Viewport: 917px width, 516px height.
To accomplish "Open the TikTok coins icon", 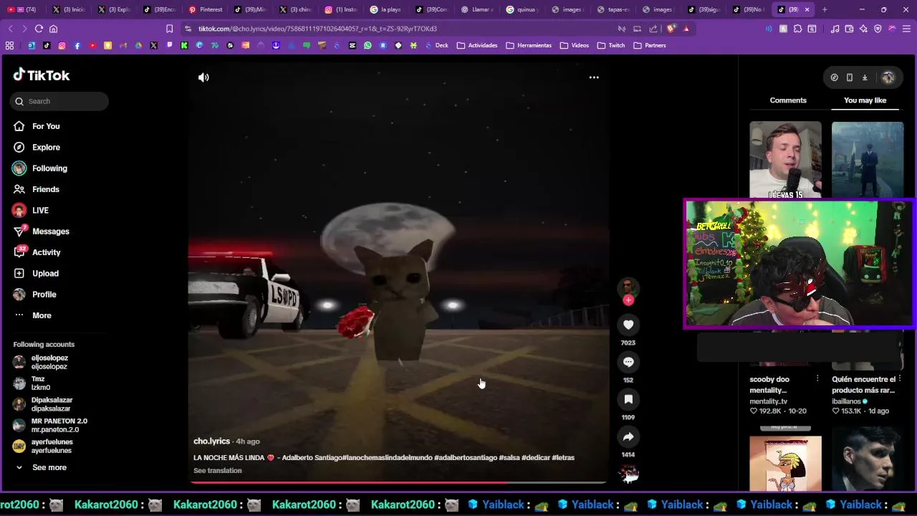I will [834, 77].
